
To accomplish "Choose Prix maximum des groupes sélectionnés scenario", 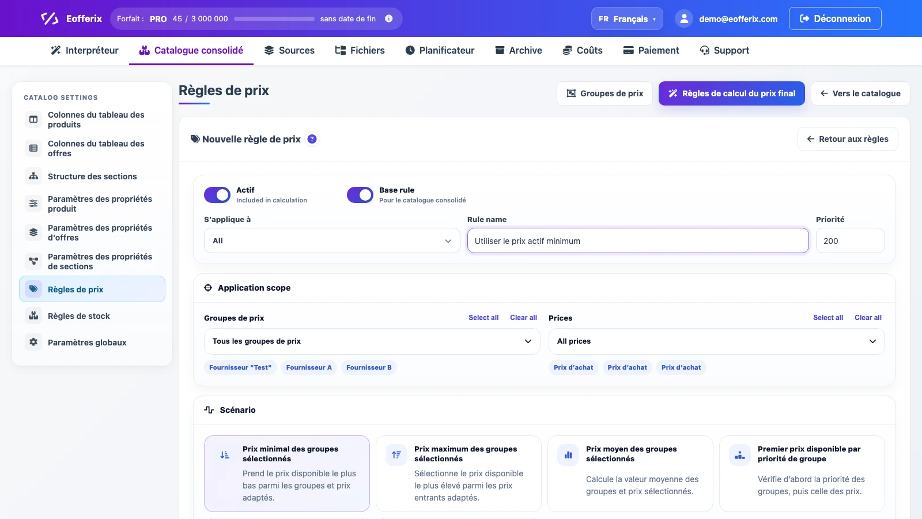I will coord(459,473).
